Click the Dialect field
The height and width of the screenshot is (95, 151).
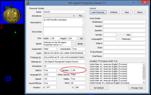point(124,43)
